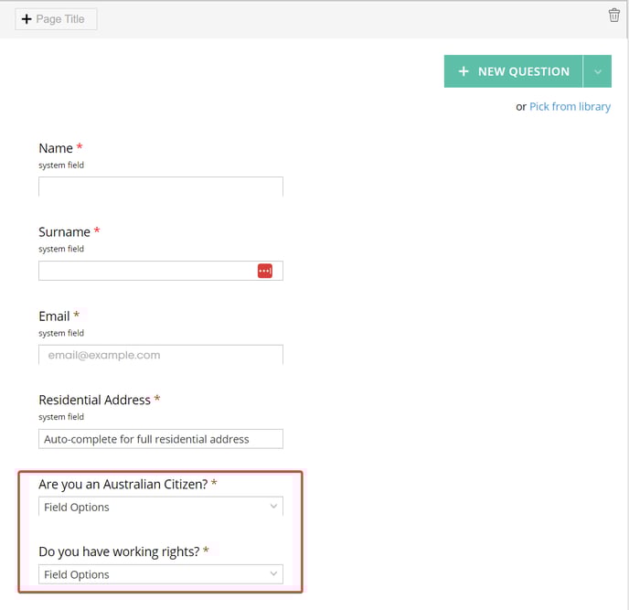Select the Residential Address question label
This screenshot has height=610, width=629.
tap(95, 400)
